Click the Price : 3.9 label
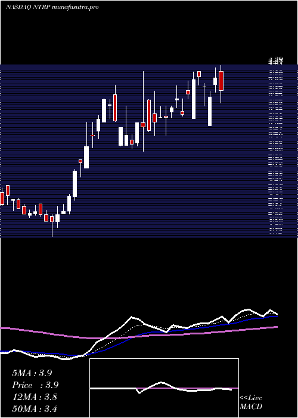This screenshot has height=418, width=298. (x=35, y=385)
